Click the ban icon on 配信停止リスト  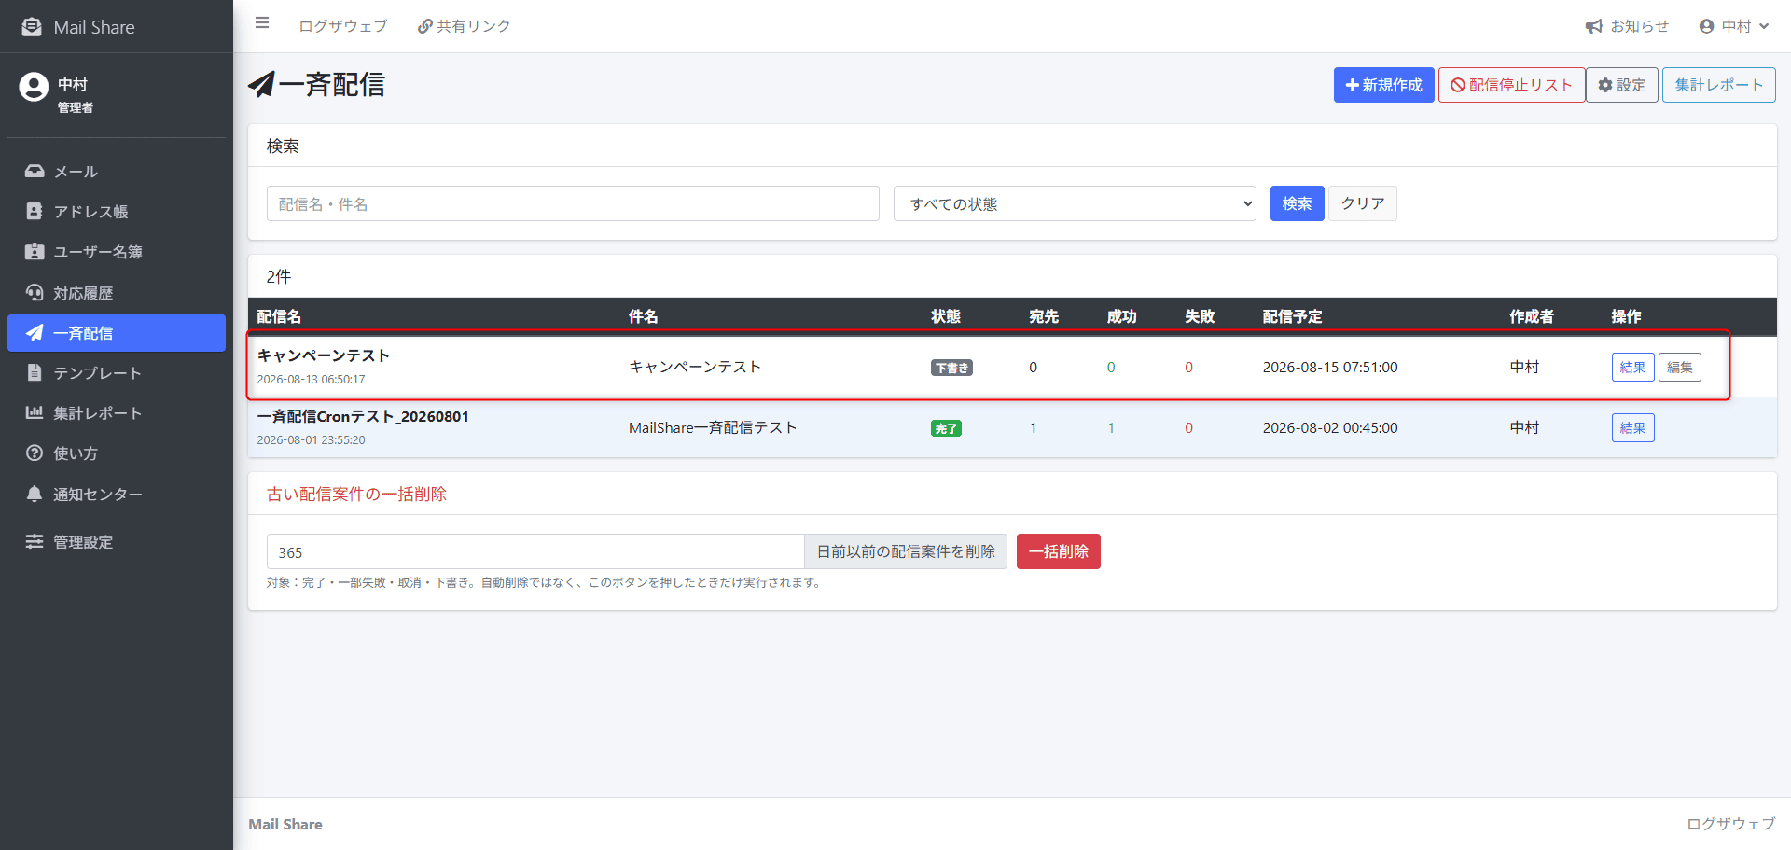pyautogui.click(x=1458, y=85)
